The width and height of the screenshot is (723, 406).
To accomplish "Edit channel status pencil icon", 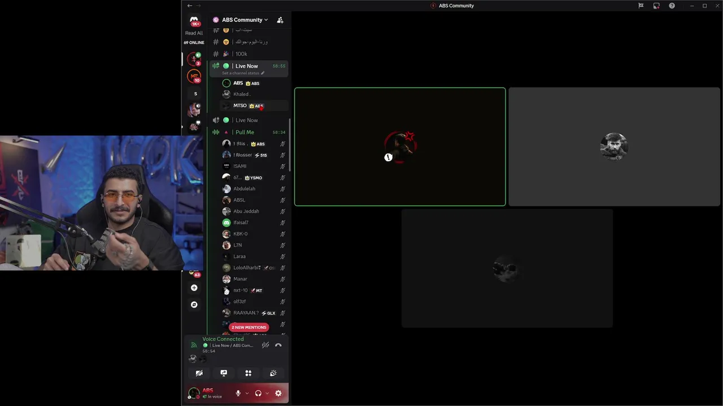I will pyautogui.click(x=263, y=73).
